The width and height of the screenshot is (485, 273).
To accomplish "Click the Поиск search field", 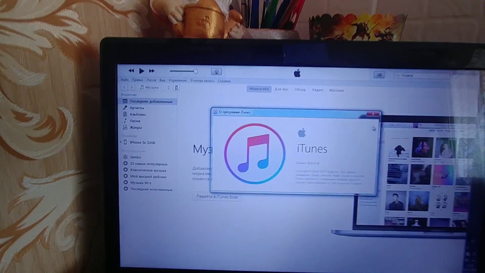I will (422, 76).
